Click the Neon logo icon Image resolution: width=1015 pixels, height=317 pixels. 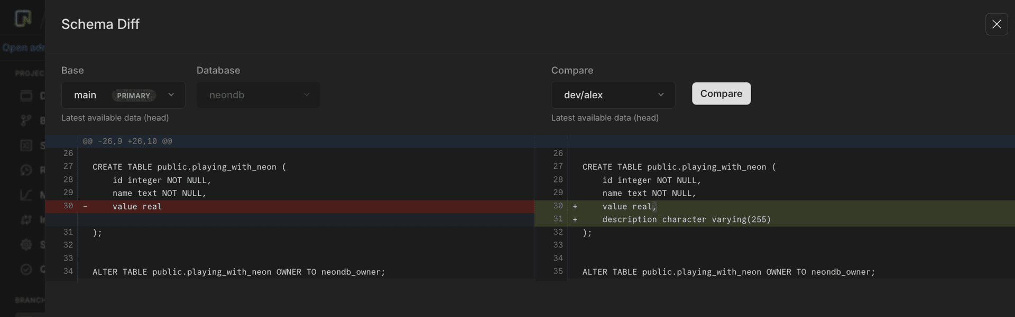[23, 18]
